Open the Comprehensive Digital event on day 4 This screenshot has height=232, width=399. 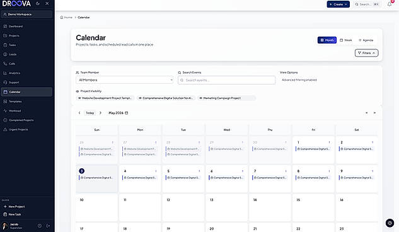(140, 178)
